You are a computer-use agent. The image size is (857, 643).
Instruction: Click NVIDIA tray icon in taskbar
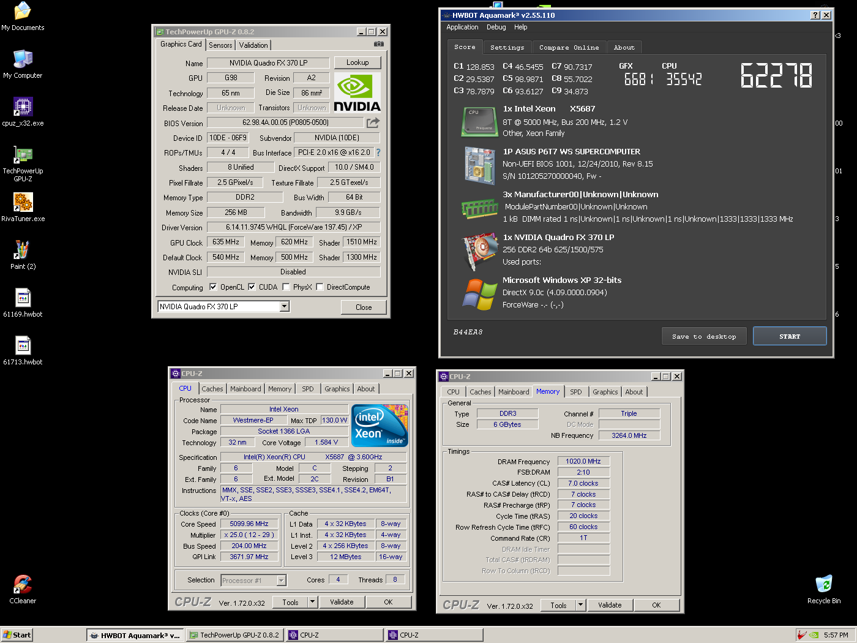pyautogui.click(x=814, y=635)
